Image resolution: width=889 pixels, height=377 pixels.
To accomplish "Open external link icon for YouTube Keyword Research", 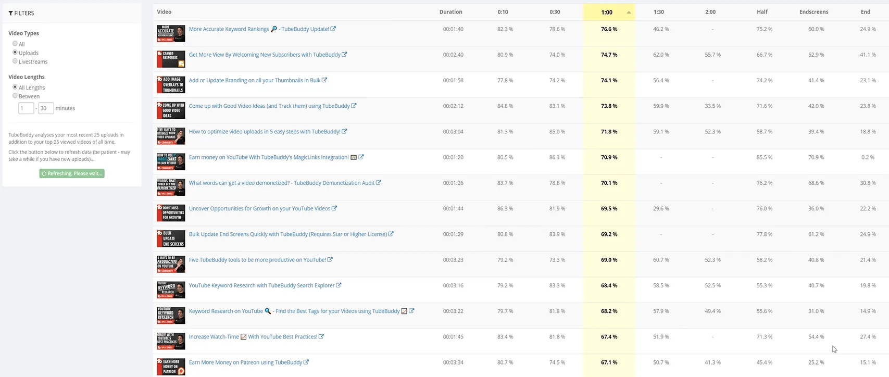I will (339, 285).
